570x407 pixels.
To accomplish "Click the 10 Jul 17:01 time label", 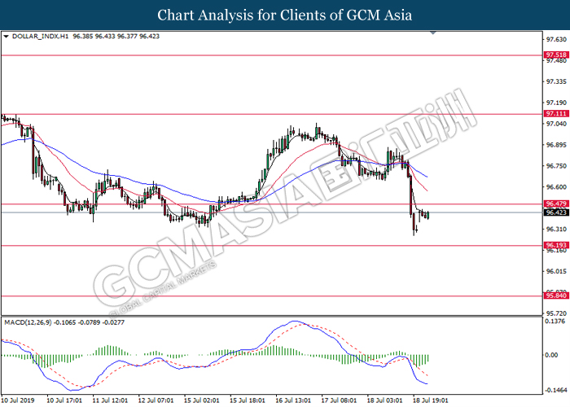I will (x=64, y=400).
